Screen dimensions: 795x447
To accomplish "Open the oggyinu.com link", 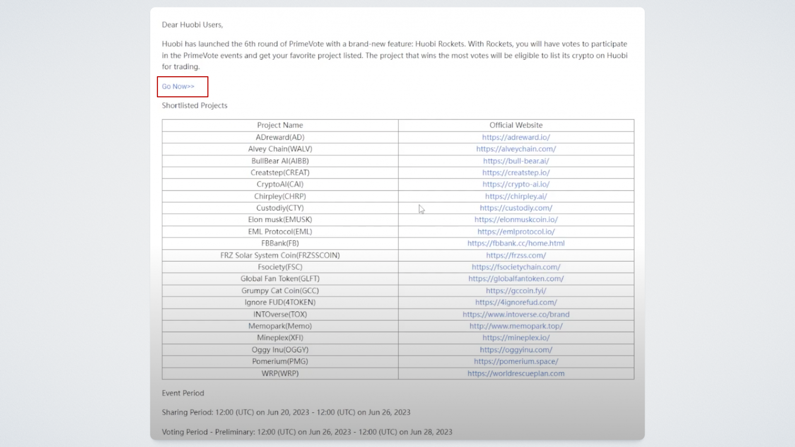I will pyautogui.click(x=516, y=350).
